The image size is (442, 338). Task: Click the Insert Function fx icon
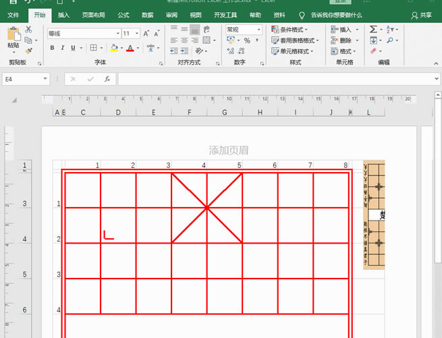tap(107, 79)
